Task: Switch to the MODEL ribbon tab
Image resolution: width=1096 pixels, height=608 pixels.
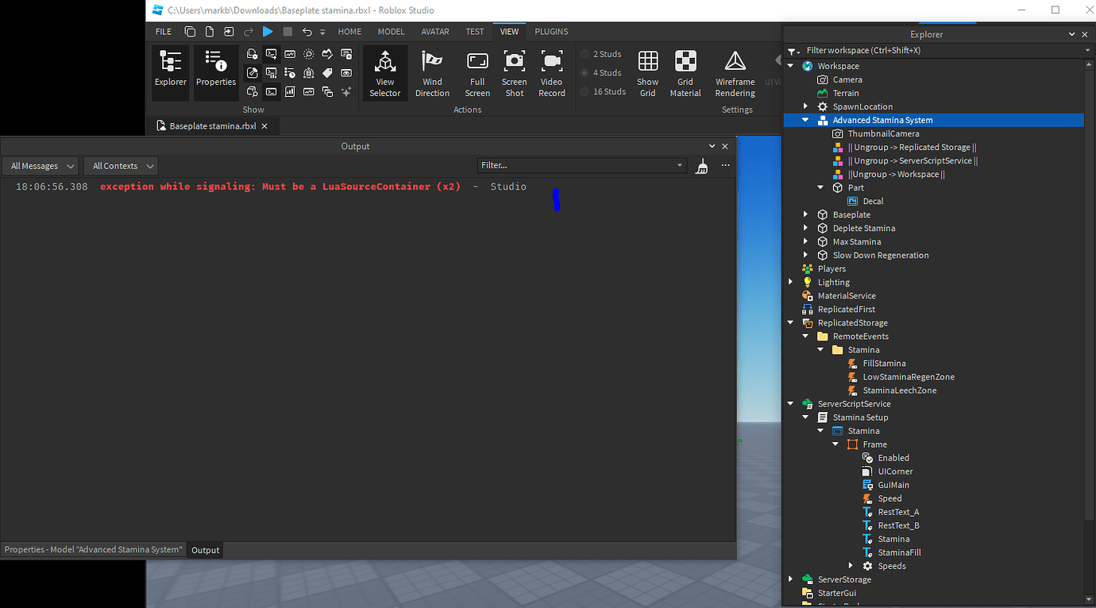Action: tap(391, 32)
